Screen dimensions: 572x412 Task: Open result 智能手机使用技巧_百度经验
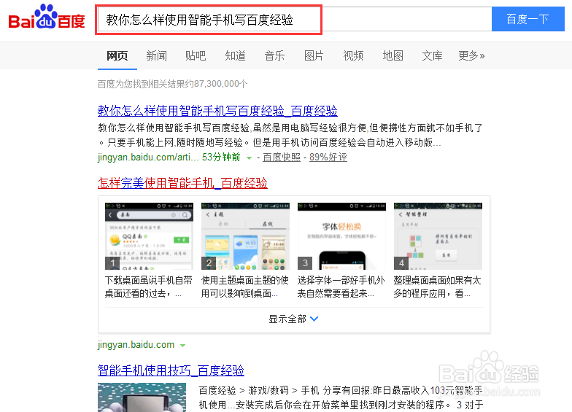pyautogui.click(x=171, y=370)
